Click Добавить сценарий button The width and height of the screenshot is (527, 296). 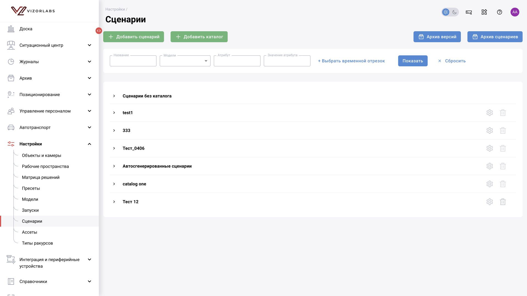133,37
